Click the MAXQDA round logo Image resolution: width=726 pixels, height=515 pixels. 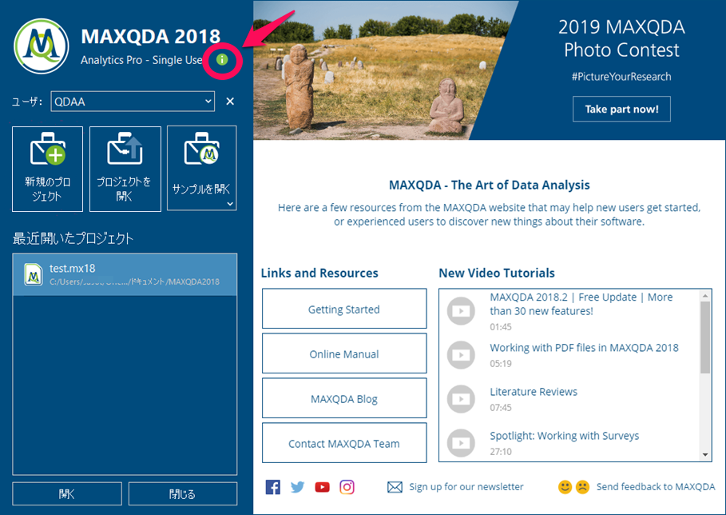tap(42, 46)
